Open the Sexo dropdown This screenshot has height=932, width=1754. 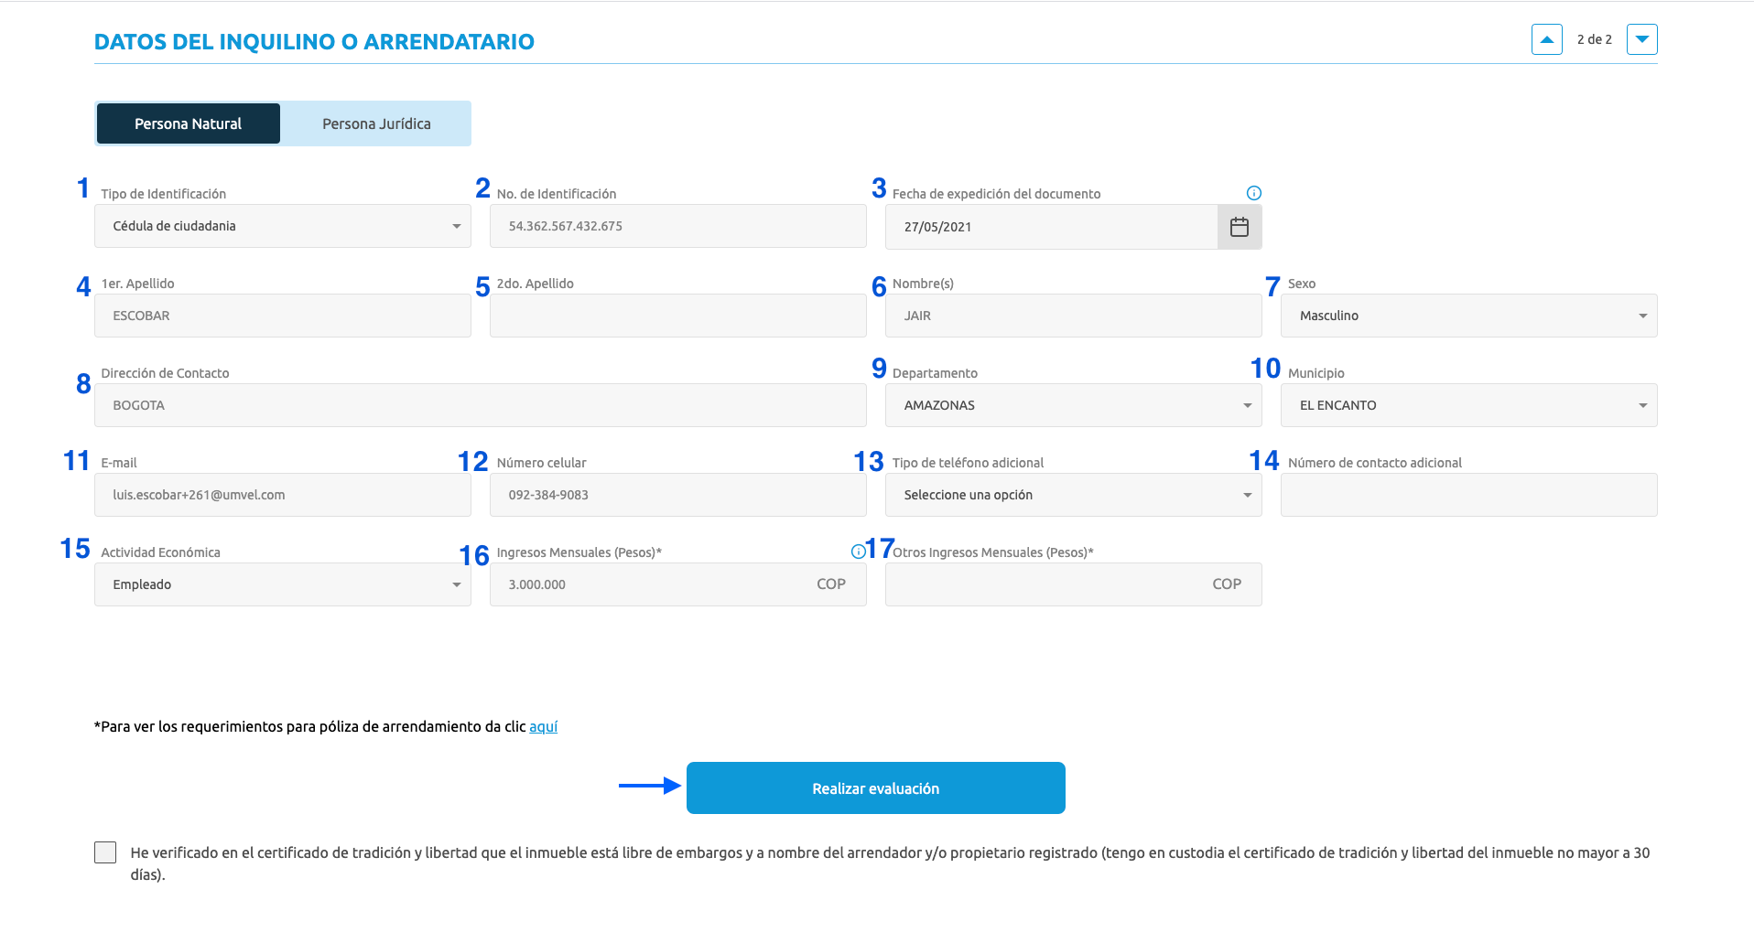[1469, 316]
